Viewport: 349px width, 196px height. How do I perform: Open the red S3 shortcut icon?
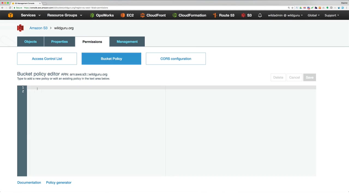click(x=243, y=16)
